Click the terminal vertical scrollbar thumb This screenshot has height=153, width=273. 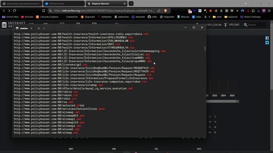[205, 48]
